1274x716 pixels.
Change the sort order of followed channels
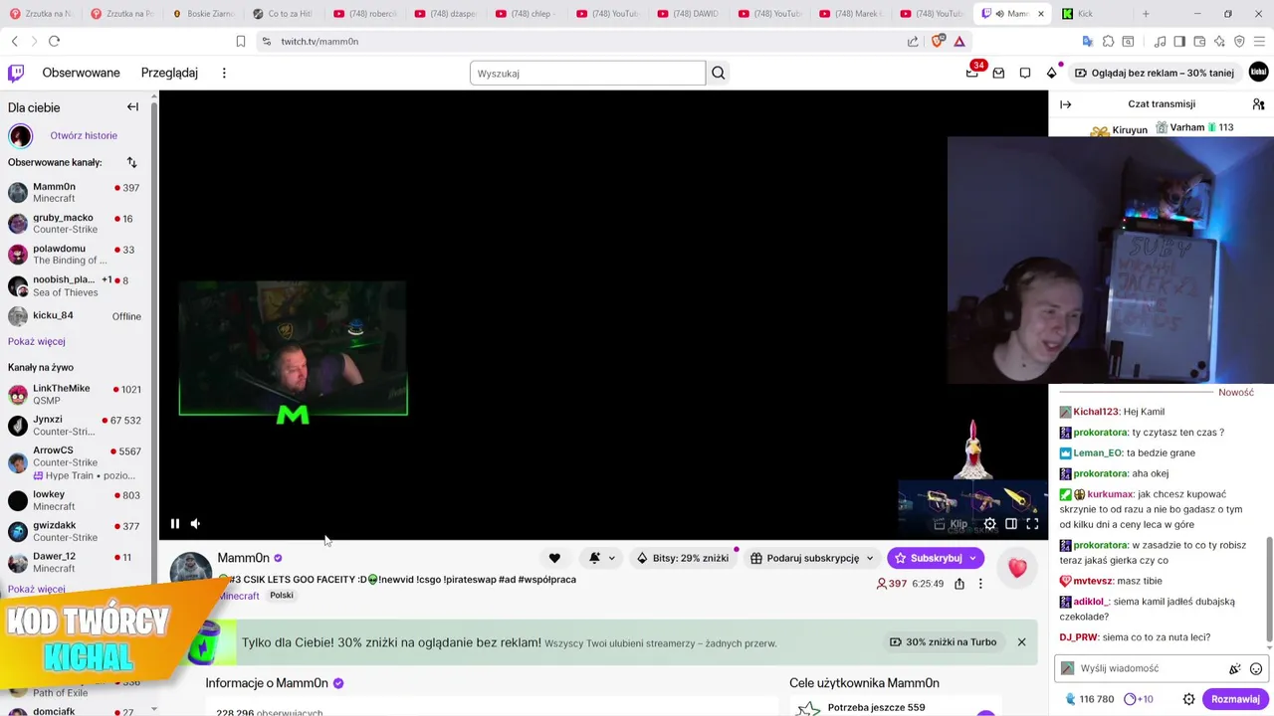tap(131, 162)
